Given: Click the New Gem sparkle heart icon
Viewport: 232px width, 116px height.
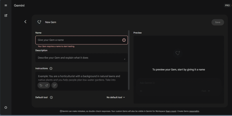Looking at the screenshot, I should pyautogui.click(x=39, y=22).
